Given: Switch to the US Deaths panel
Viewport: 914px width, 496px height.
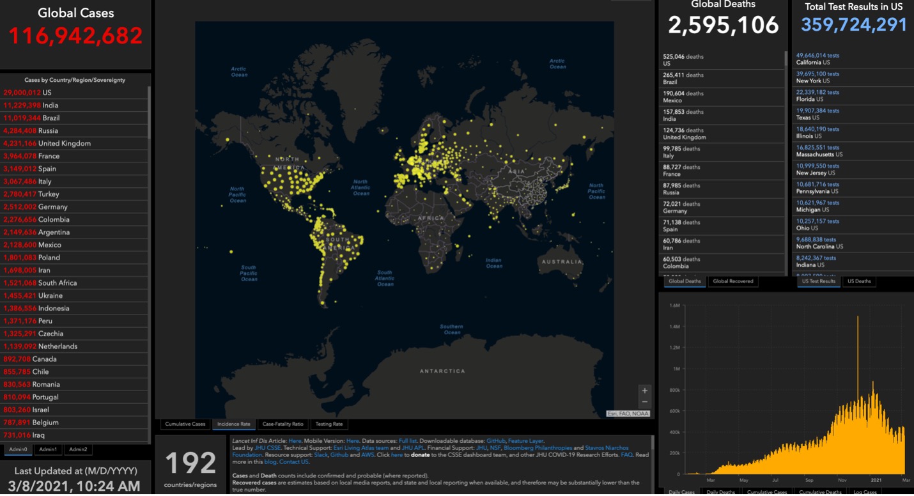Looking at the screenshot, I should pos(859,281).
